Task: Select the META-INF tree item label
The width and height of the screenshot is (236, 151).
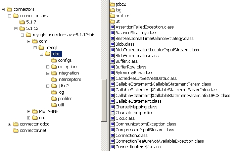Action: [48, 111]
